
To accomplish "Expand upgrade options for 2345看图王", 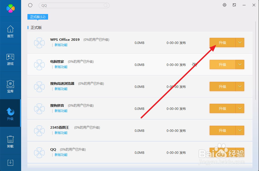I will [240, 130].
